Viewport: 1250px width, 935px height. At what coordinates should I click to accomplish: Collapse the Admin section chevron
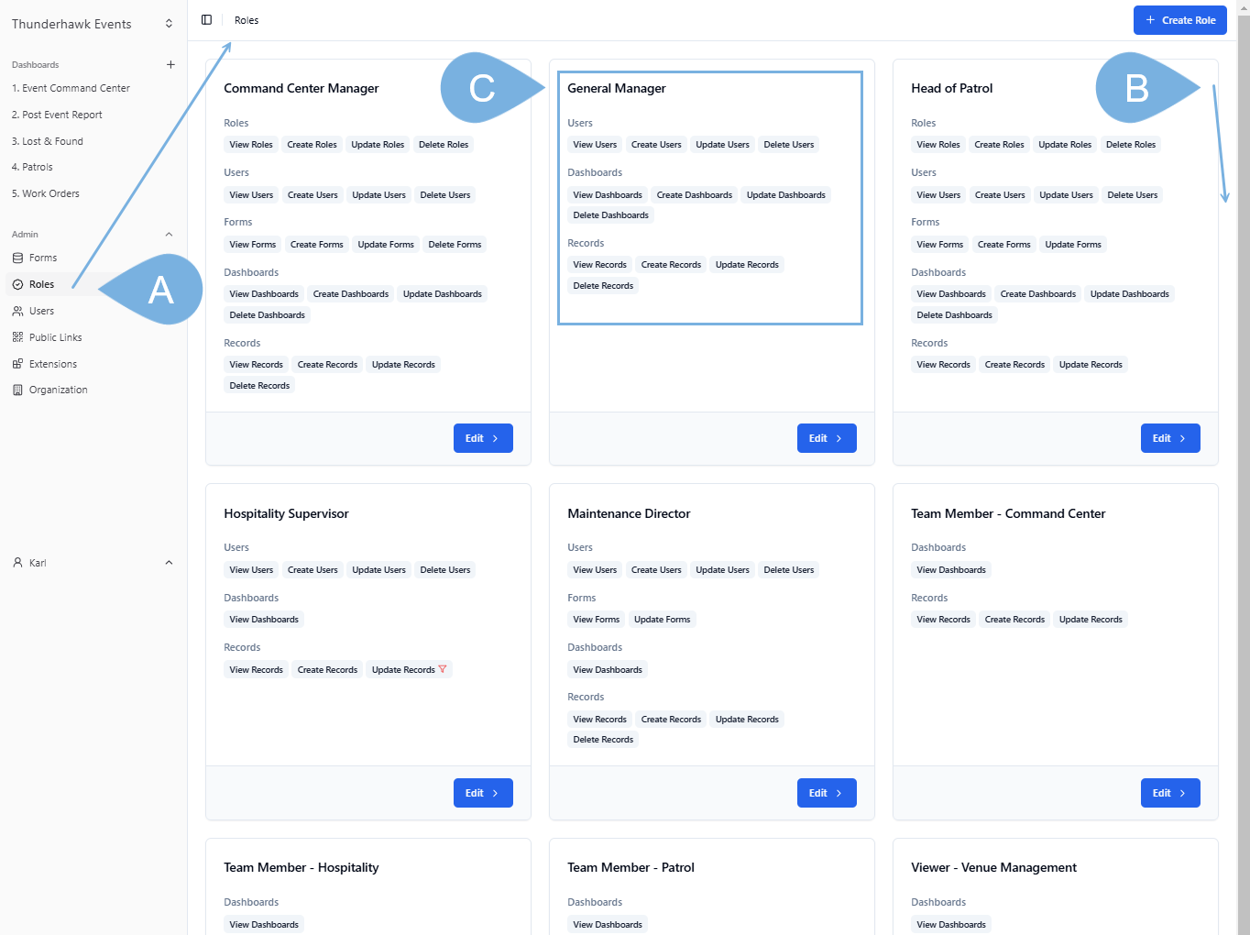click(x=169, y=235)
